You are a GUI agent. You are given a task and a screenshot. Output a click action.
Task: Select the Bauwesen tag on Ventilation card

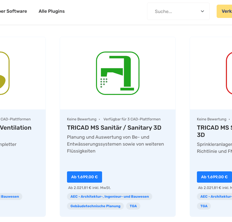pos(10,197)
